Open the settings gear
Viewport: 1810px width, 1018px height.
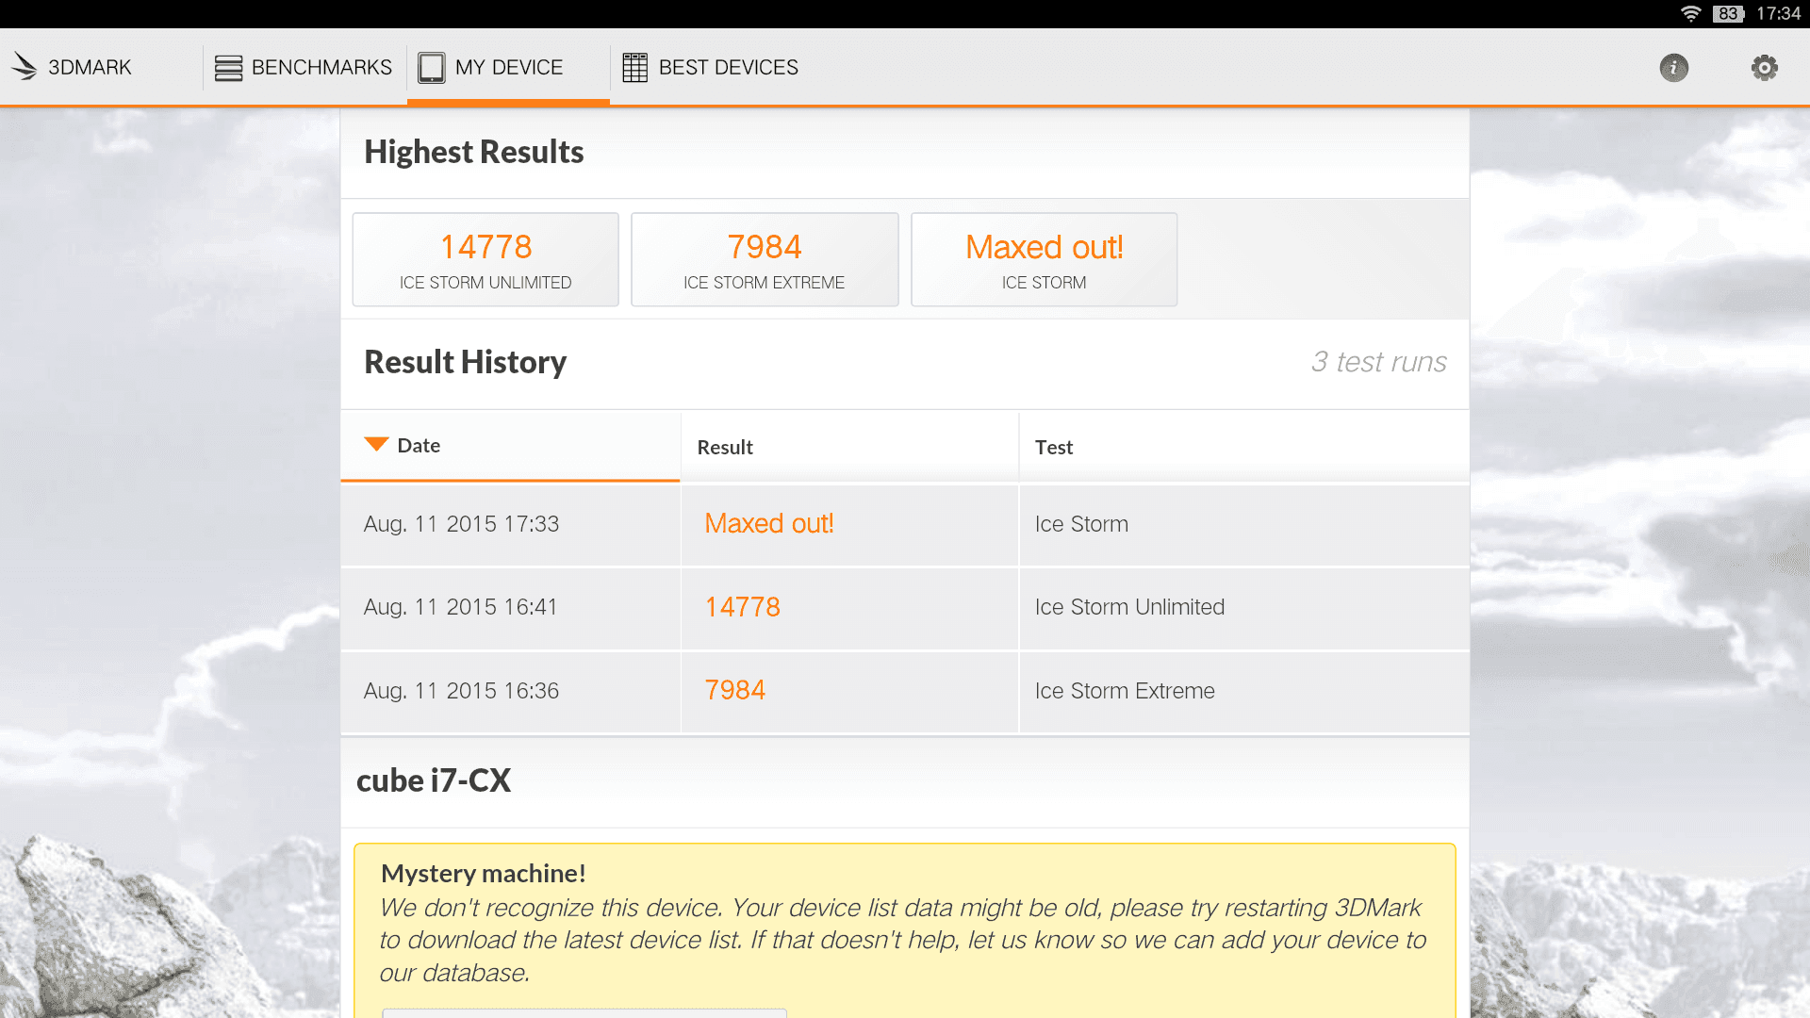coord(1765,68)
